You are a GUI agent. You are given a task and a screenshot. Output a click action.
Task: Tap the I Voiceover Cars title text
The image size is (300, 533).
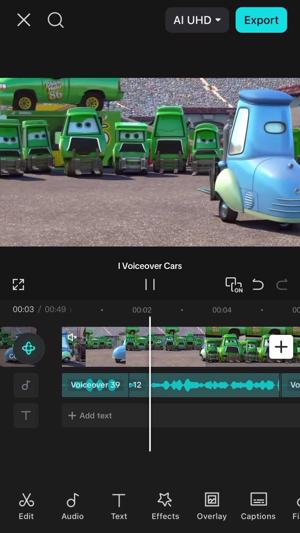coord(150,266)
